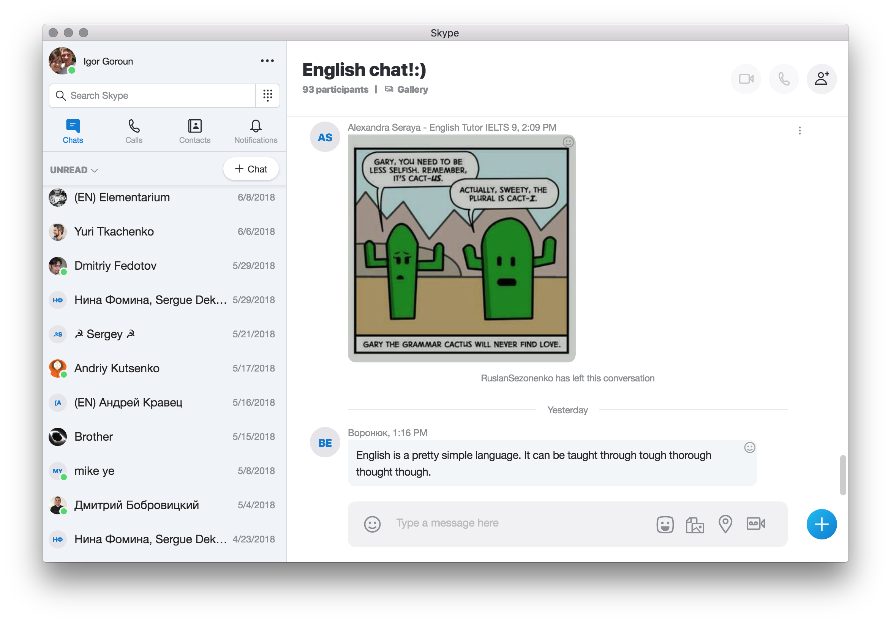Screen dimensions: 891x623
Task: Start an audio call with the phone icon
Action: coord(784,79)
